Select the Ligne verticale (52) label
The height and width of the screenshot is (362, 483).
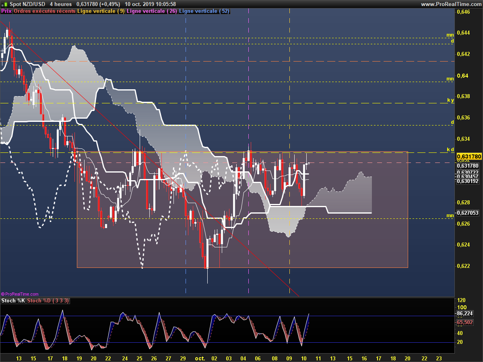[x=204, y=11]
